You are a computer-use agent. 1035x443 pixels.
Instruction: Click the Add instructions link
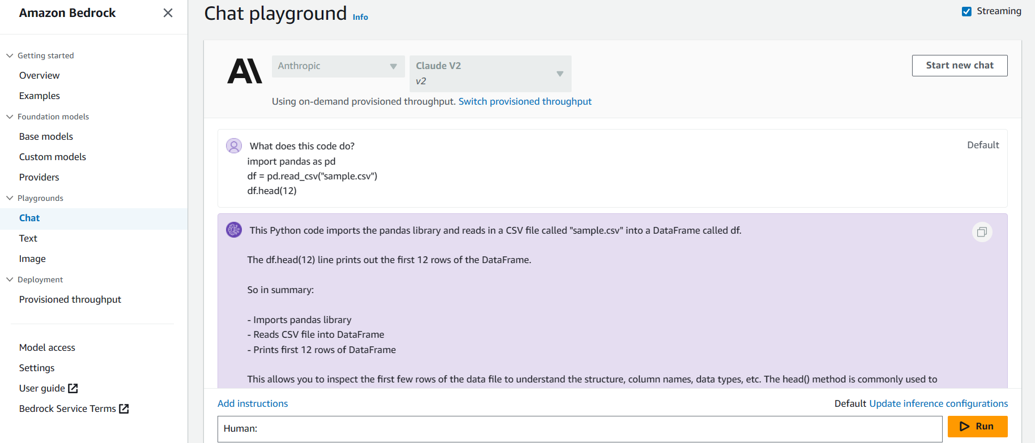(253, 403)
